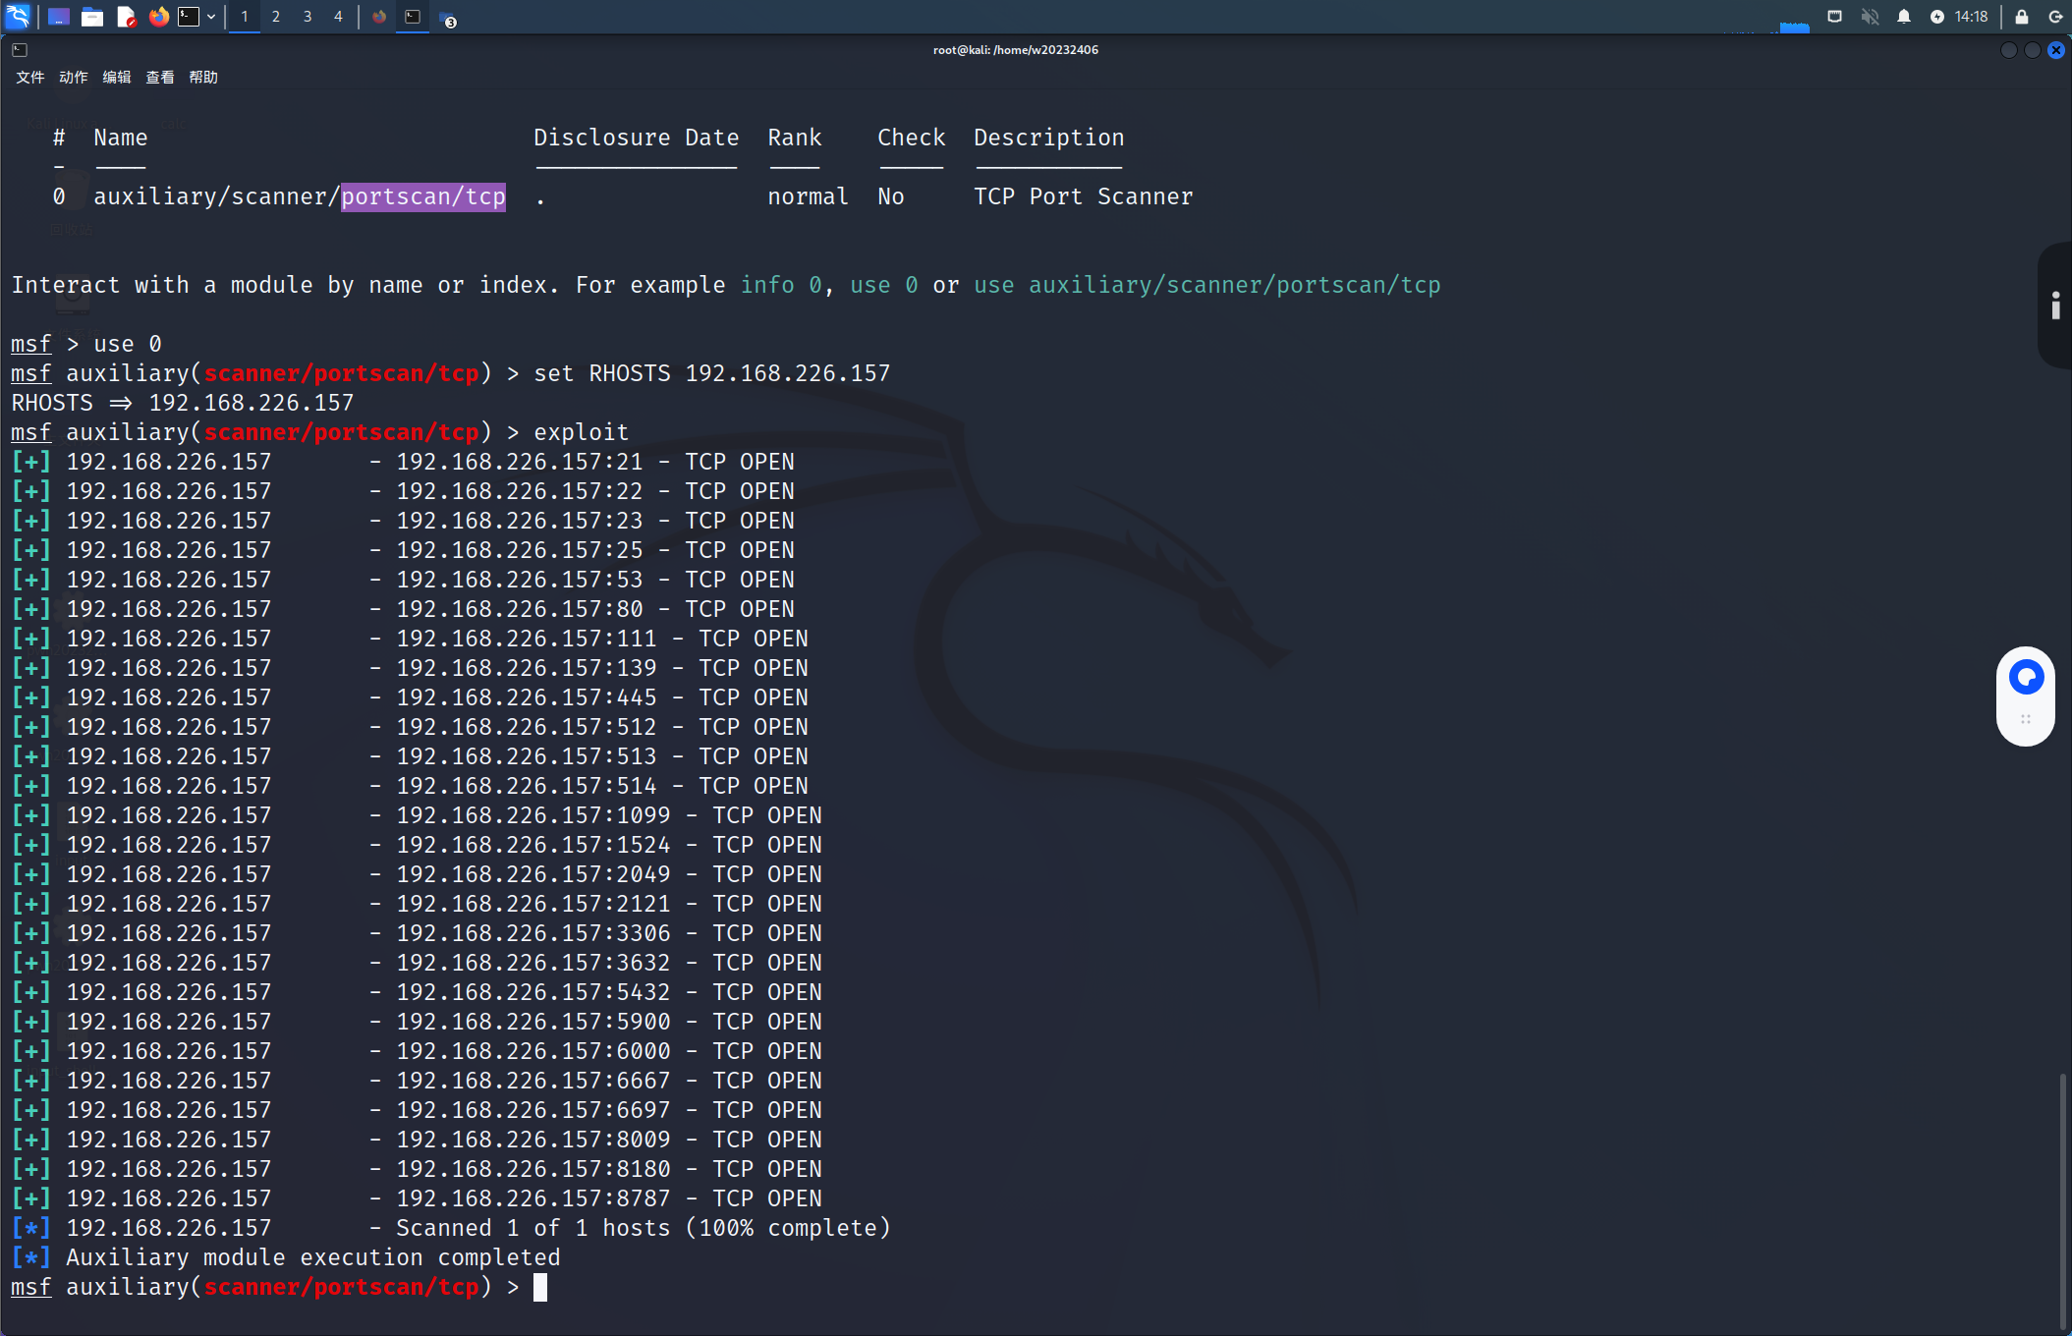Open the notifications bell icon
The width and height of the screenshot is (2072, 1336).
[x=1904, y=17]
